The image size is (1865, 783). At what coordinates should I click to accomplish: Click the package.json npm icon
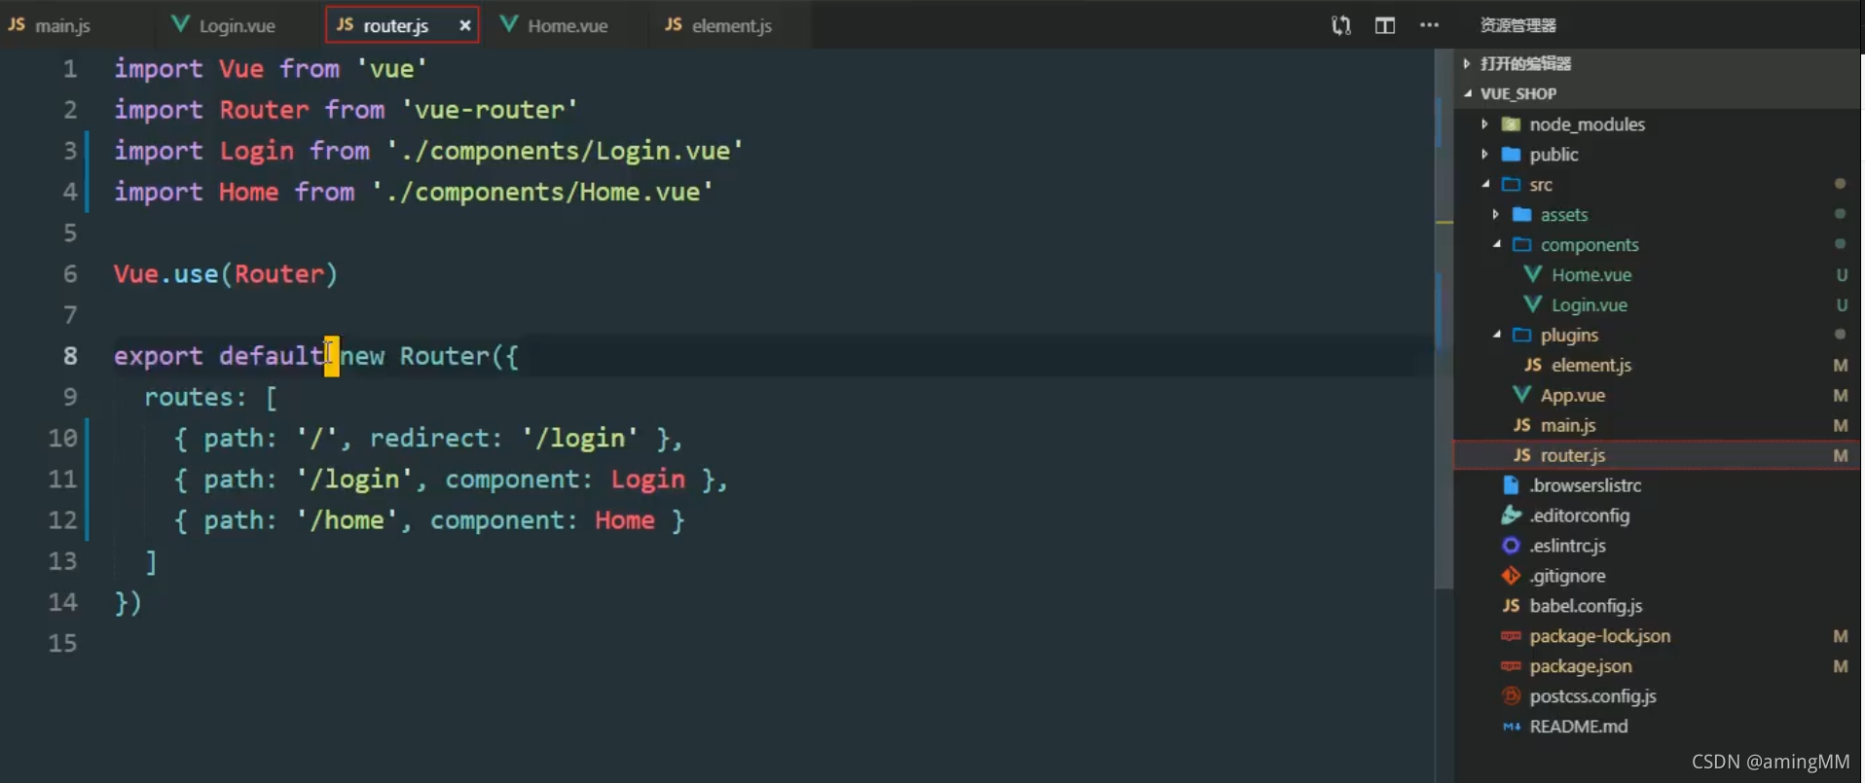click(1511, 666)
